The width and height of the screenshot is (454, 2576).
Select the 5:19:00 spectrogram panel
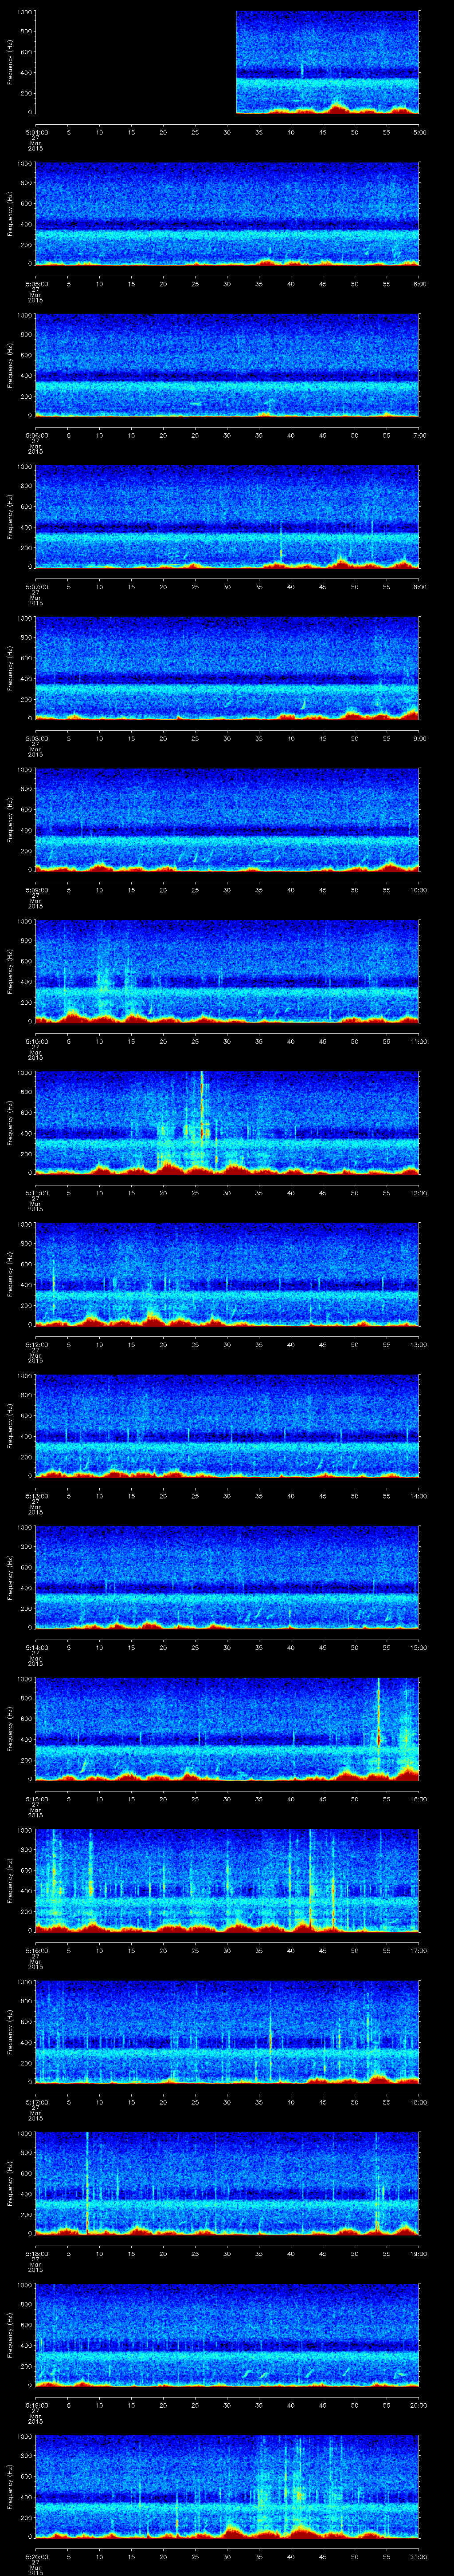[227, 2333]
